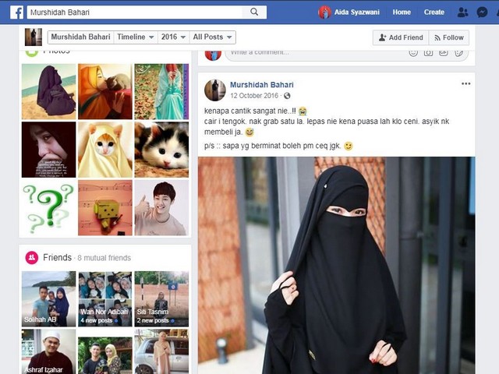499x374 pixels.
Task: Click the public audience globe icon
Action: (x=287, y=96)
